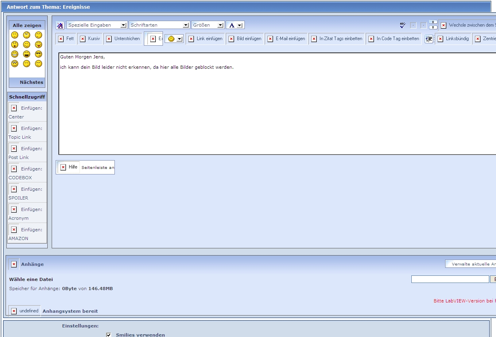Apply Unterstrichen underline formatting
Screen dimensions: 496x337
coord(123,39)
